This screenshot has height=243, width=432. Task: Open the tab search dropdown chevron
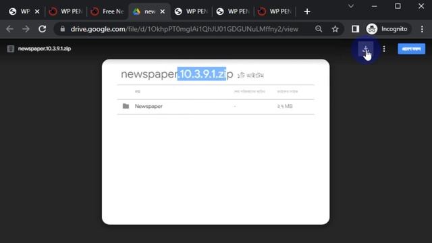click(351, 6)
